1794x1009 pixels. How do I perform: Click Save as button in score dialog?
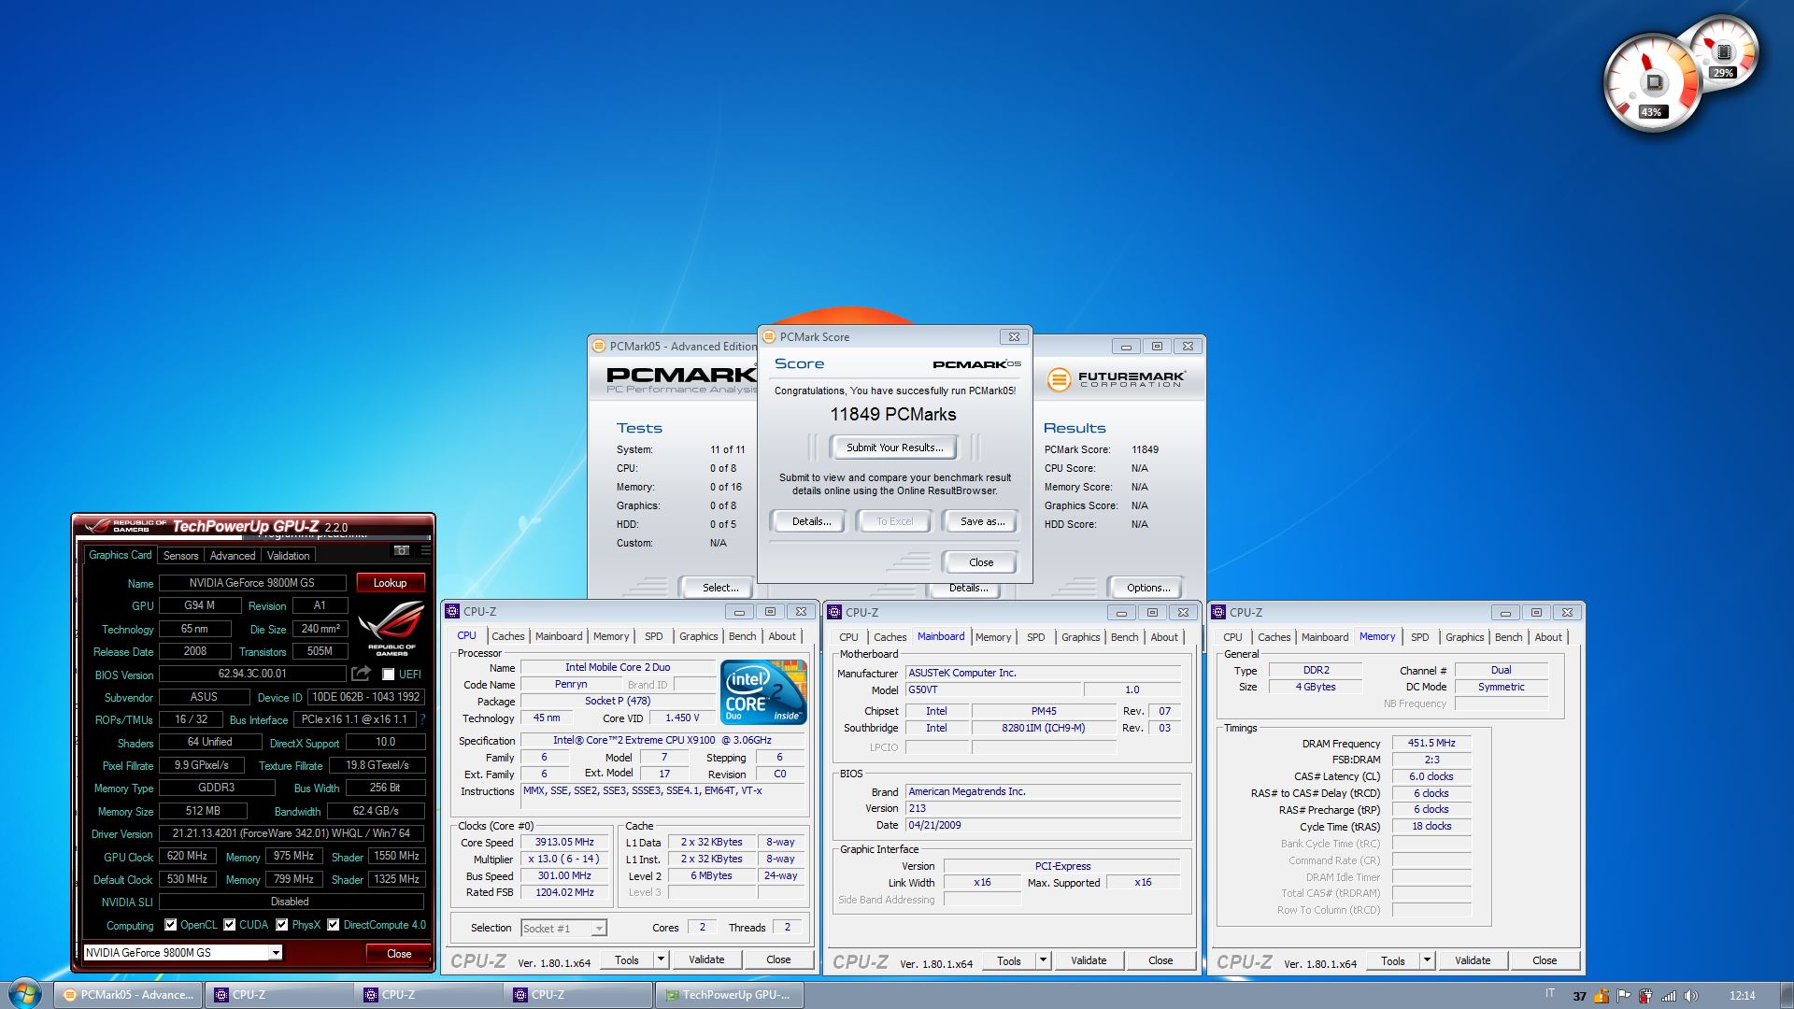[982, 521]
